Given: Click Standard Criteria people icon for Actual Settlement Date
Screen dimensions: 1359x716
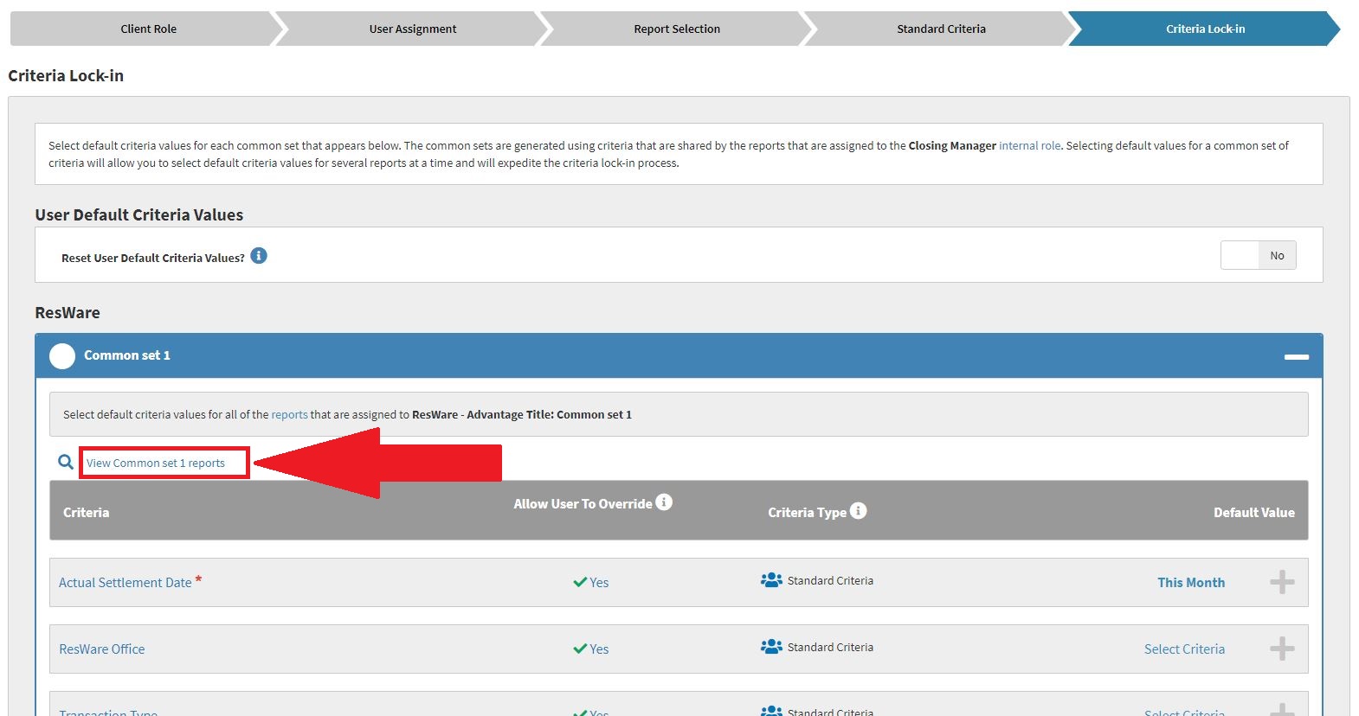Looking at the screenshot, I should pos(770,580).
